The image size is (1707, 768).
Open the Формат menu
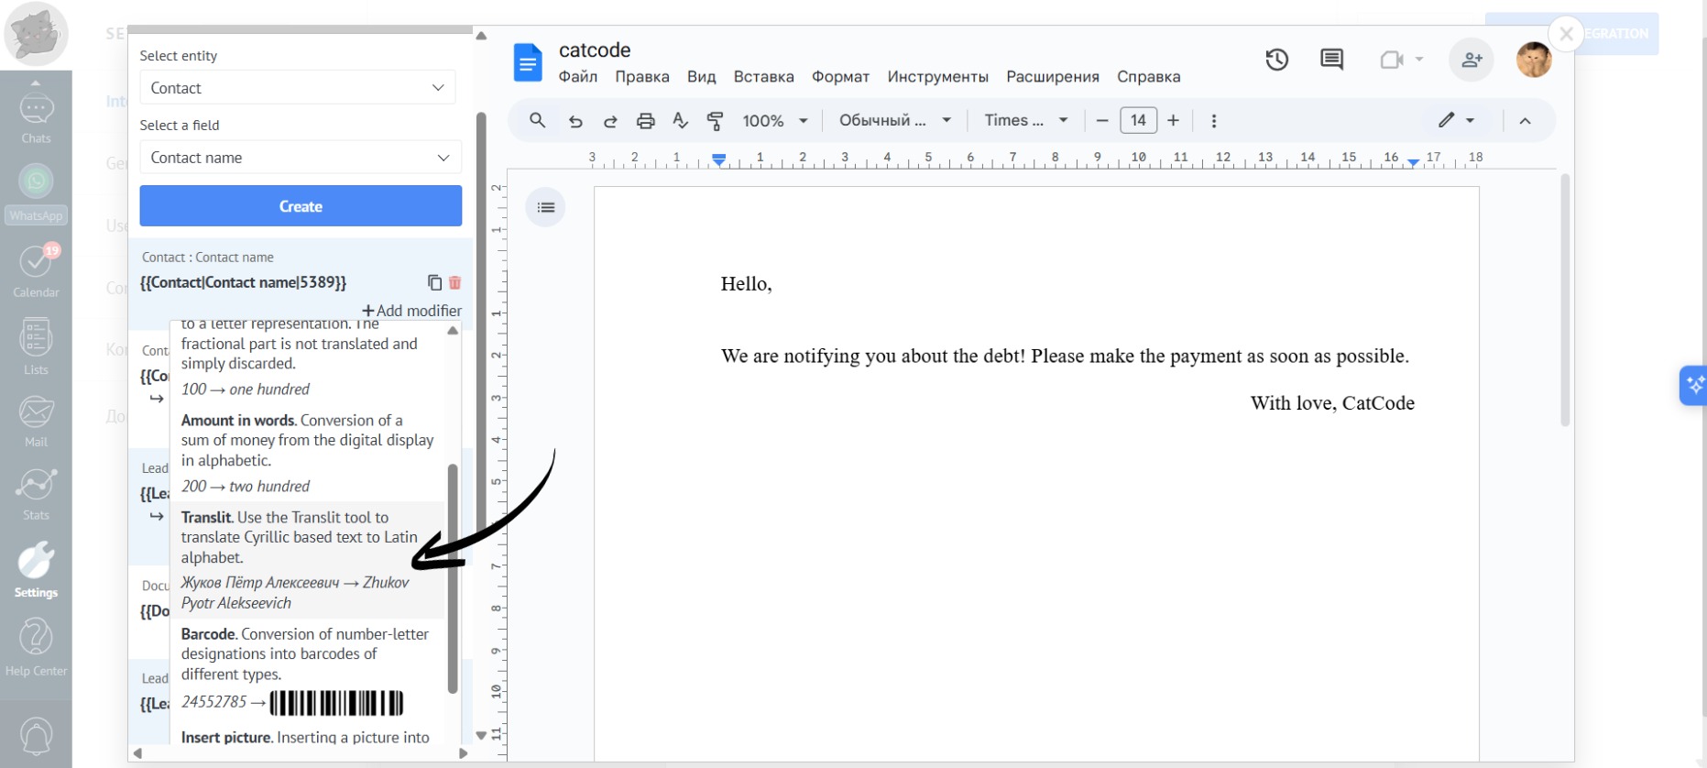[840, 77]
